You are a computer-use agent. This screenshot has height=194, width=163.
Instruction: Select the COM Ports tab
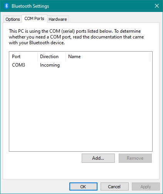click(x=34, y=18)
